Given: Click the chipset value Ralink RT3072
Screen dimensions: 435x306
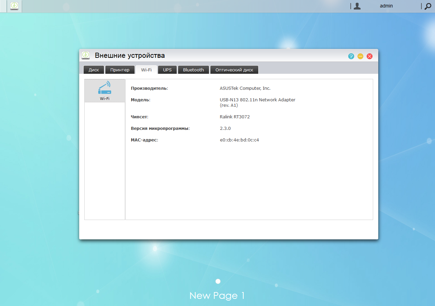Looking at the screenshot, I should 235,117.
